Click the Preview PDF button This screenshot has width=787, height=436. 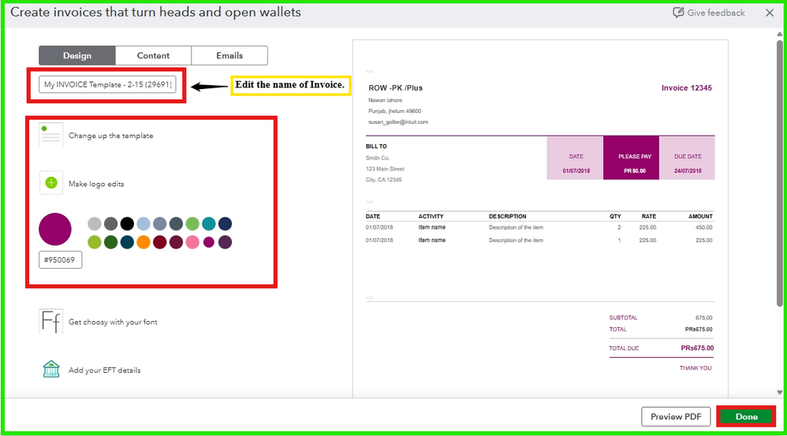click(676, 417)
